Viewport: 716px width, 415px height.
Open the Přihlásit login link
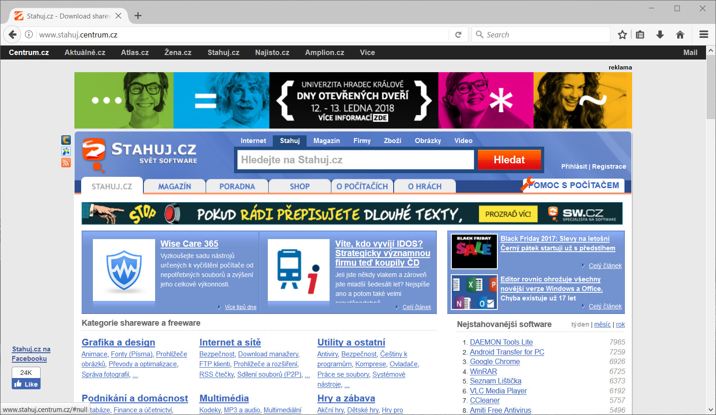click(x=574, y=166)
